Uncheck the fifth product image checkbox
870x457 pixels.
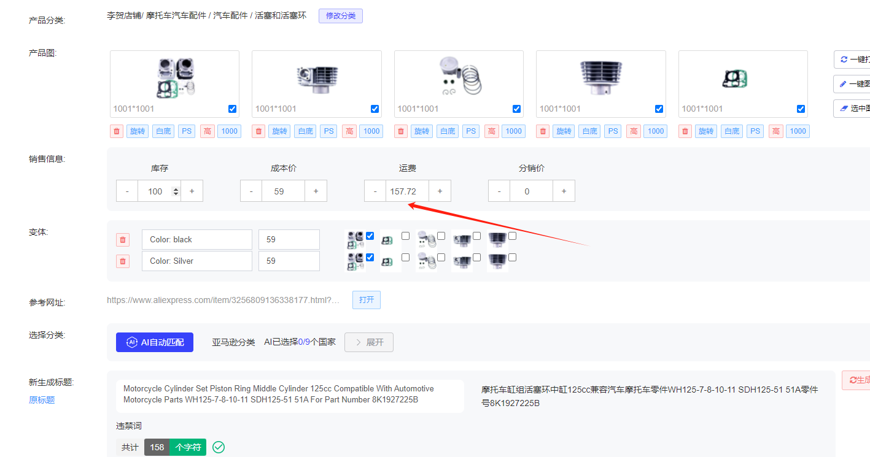(801, 109)
